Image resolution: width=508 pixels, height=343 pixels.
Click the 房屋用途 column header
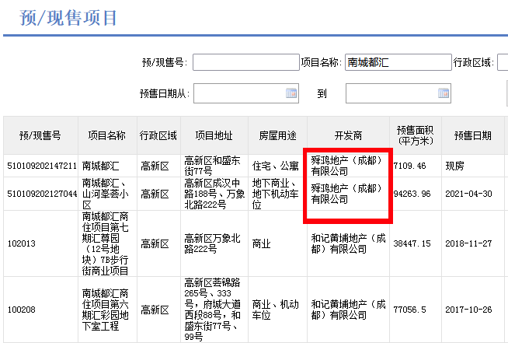point(277,135)
